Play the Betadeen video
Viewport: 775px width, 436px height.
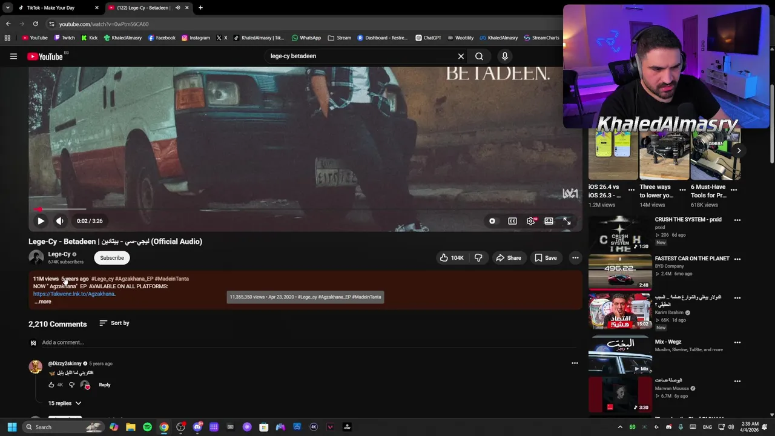41,221
